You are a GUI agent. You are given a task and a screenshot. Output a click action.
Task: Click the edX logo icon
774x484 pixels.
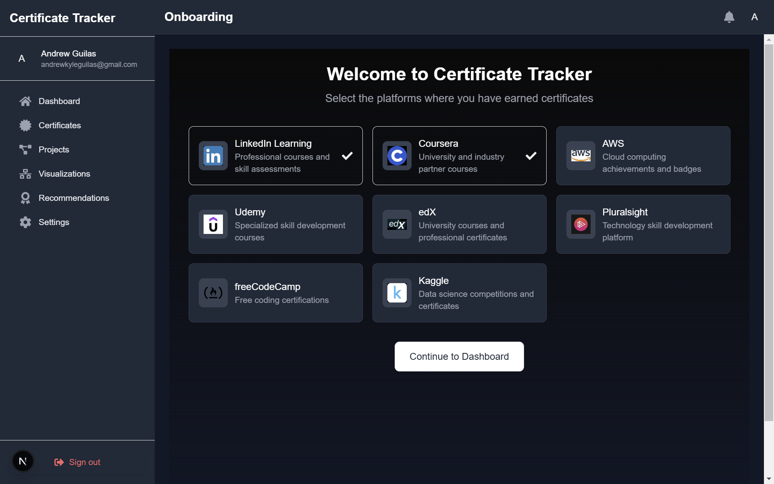pyautogui.click(x=397, y=224)
